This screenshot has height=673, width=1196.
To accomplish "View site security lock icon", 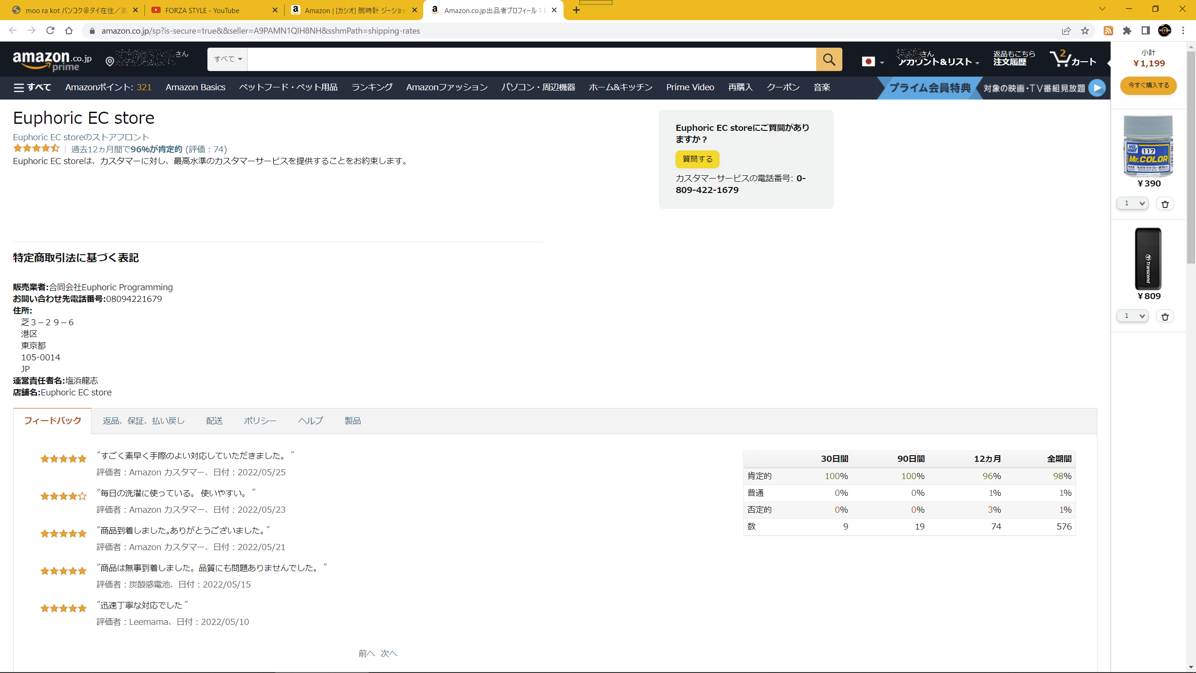I will [x=92, y=31].
